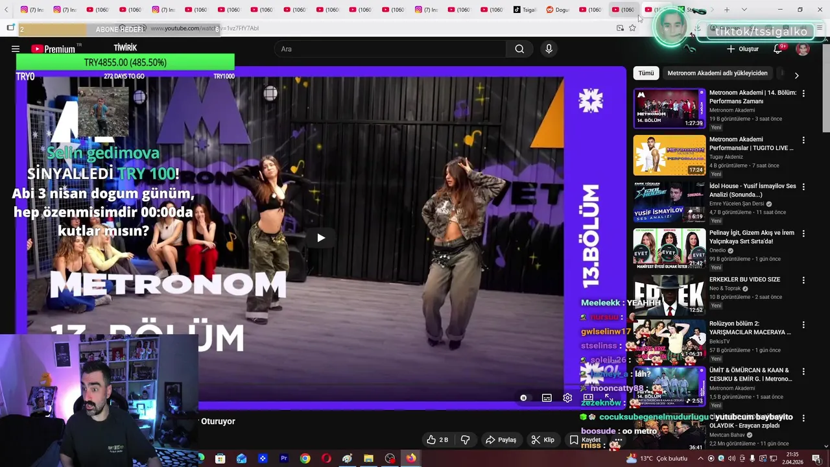Open Pelinay İgit Sırt Sırta'da video title
The width and height of the screenshot is (830, 467).
[x=752, y=237]
